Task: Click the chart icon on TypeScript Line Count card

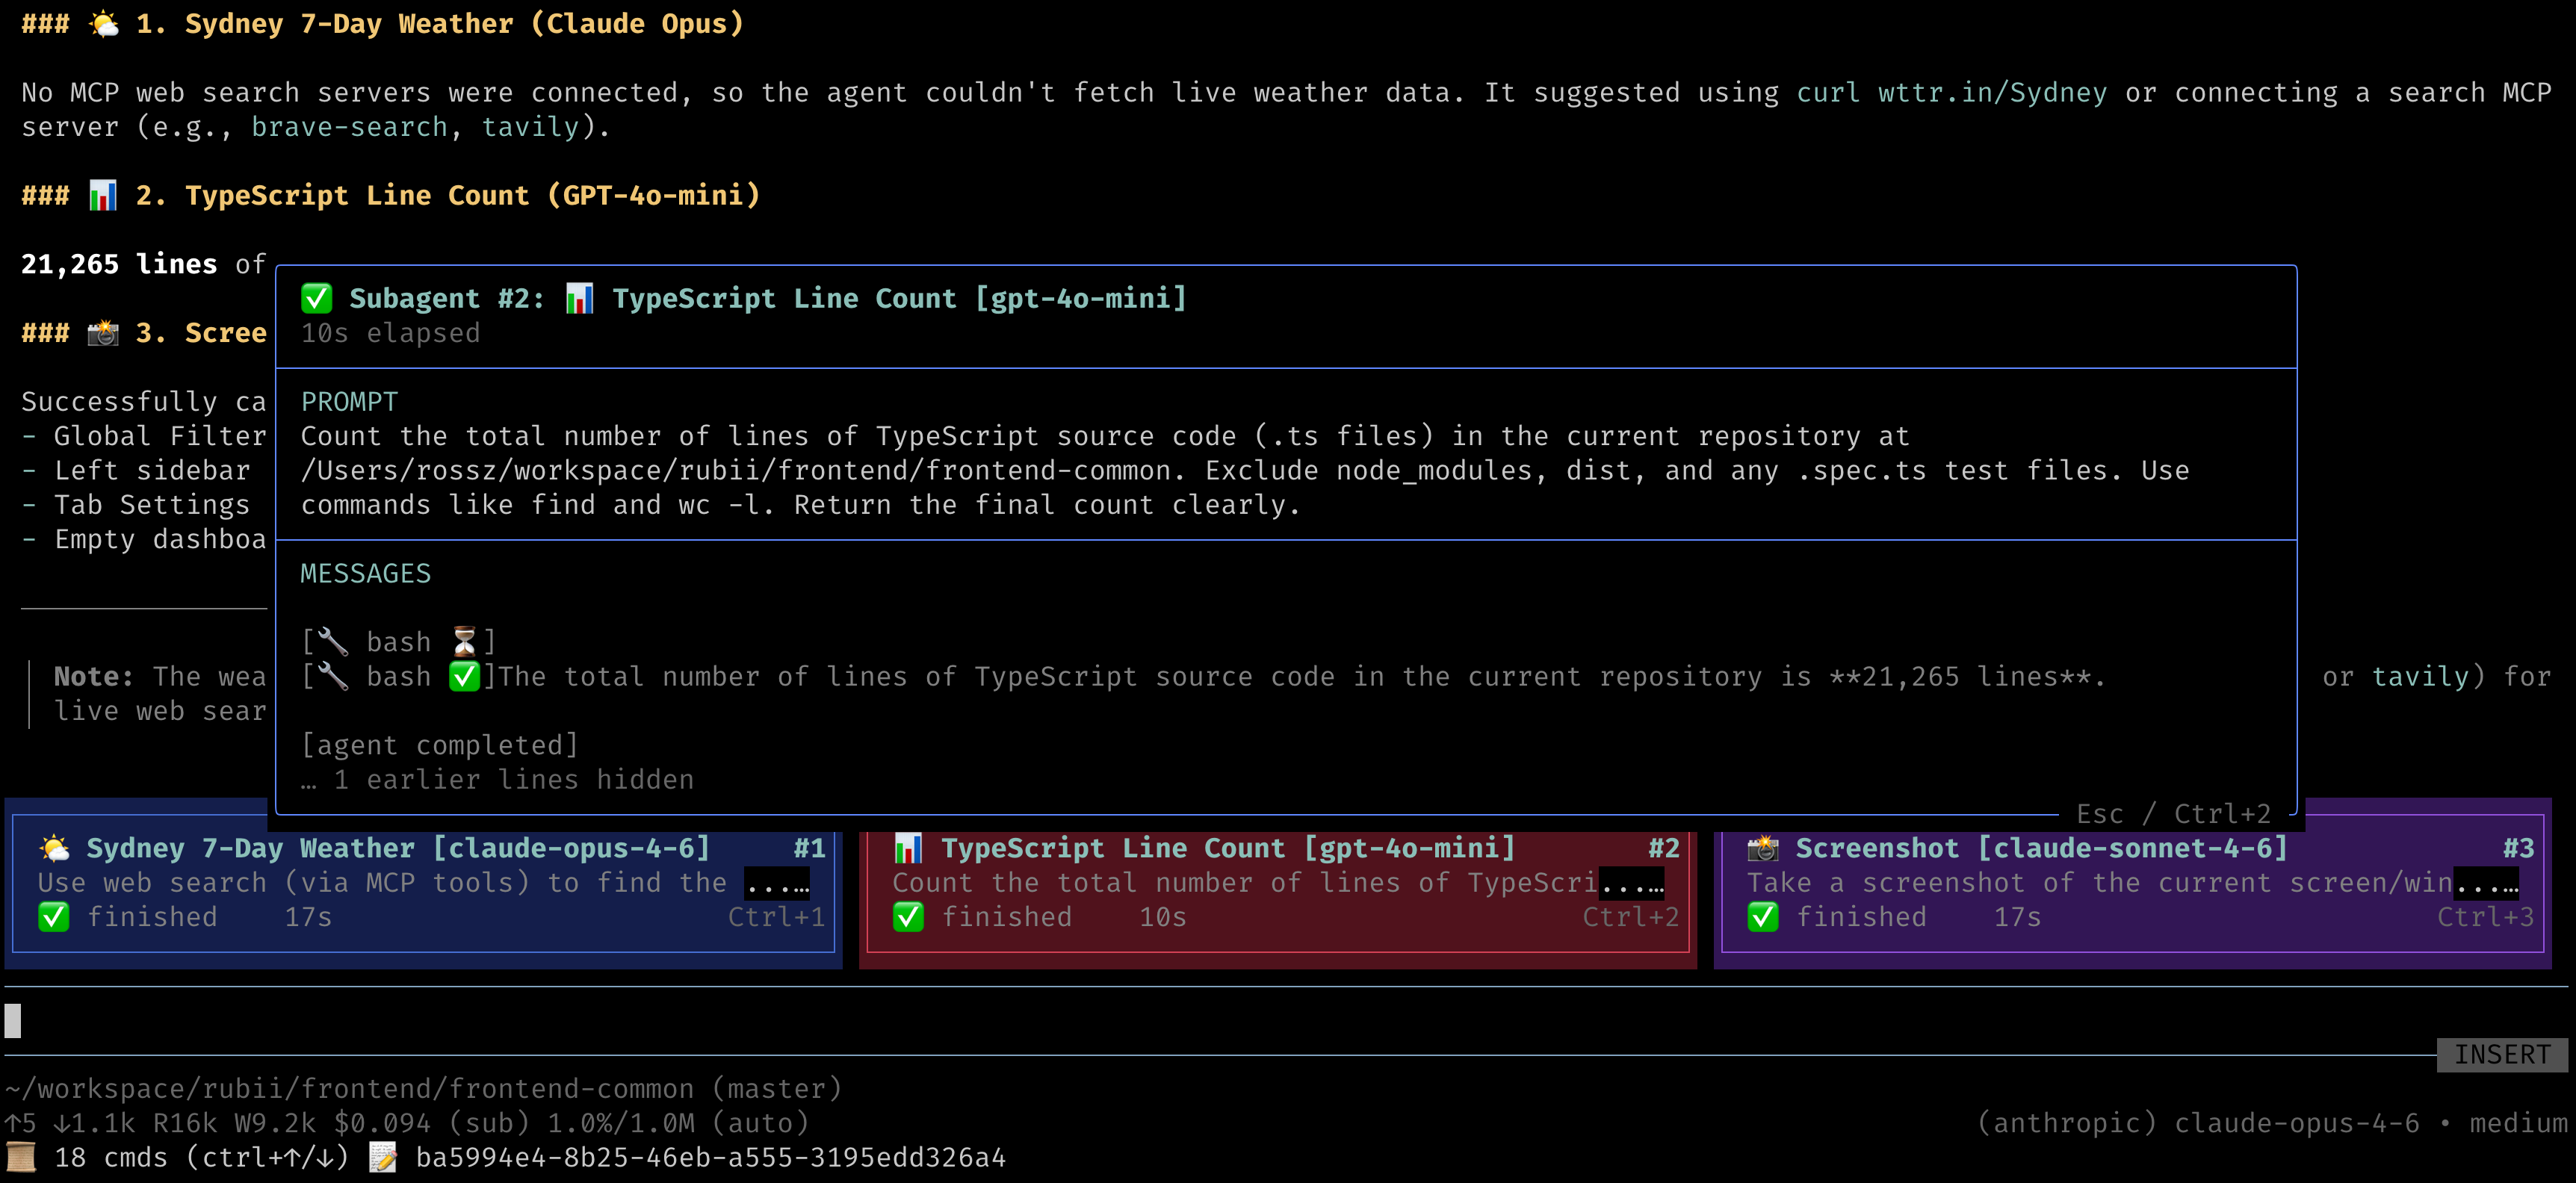Action: (908, 849)
